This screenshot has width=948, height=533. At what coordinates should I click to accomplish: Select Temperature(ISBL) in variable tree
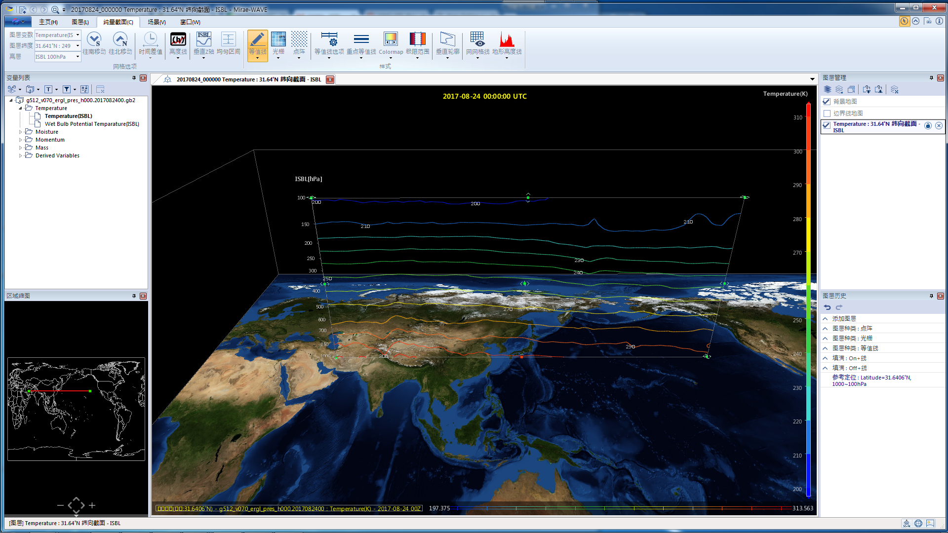68,116
